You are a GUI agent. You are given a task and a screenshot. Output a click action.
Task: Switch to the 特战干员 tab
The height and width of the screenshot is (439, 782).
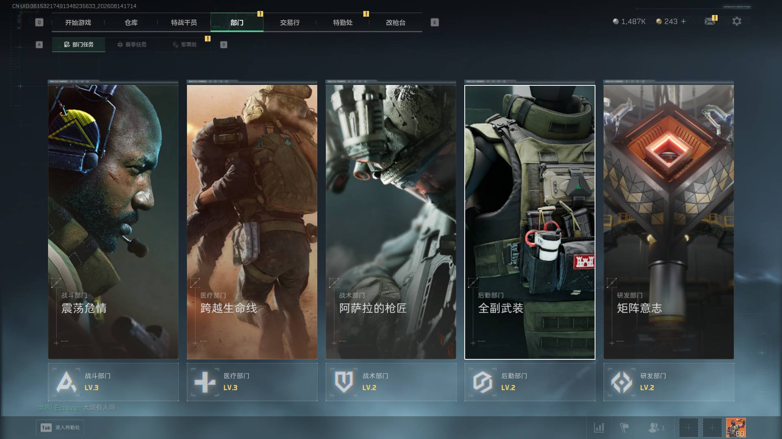click(x=184, y=22)
